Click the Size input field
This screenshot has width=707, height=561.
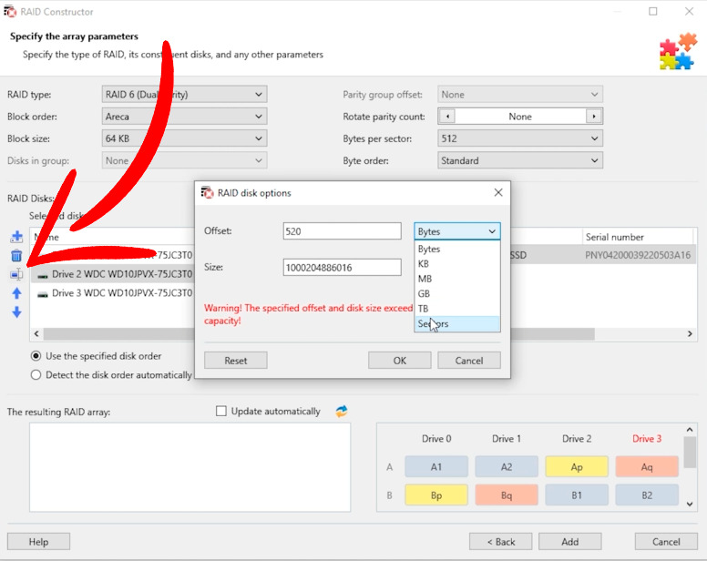coord(342,267)
